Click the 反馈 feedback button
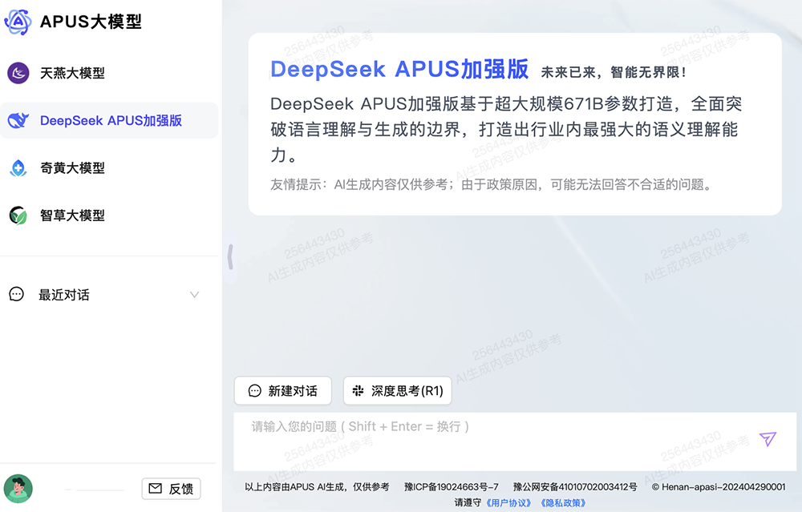The height and width of the screenshot is (512, 802). point(171,489)
